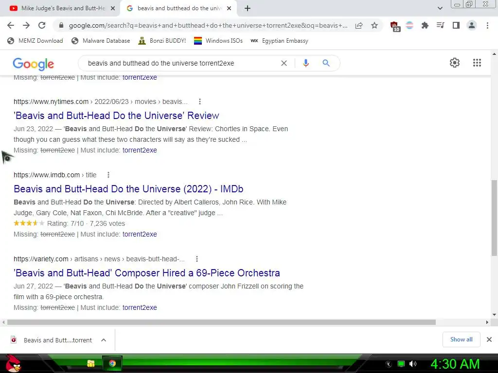The width and height of the screenshot is (498, 373).
Task: Start a voice search with microphone
Action: point(305,63)
